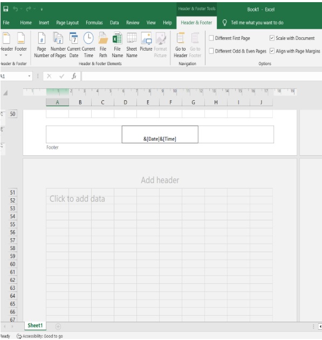Select the Header & Footer ribbon tab
This screenshot has height=340, width=322.
tap(196, 23)
